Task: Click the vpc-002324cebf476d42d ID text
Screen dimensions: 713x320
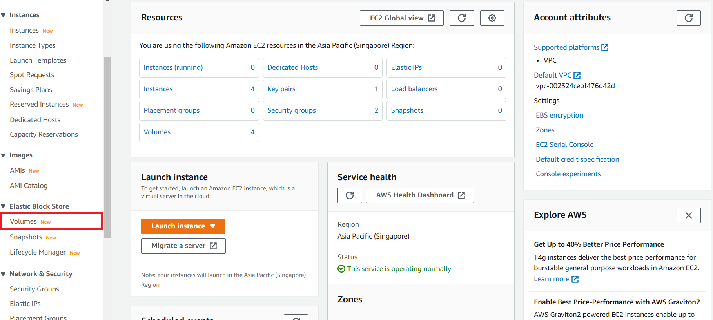Action: click(575, 86)
